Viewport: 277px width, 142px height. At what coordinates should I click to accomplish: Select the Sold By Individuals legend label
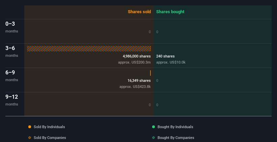pos(49,127)
